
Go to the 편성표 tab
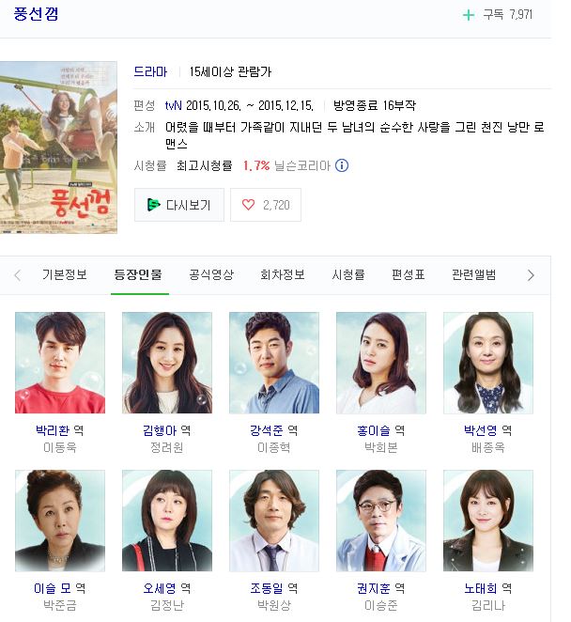click(408, 274)
